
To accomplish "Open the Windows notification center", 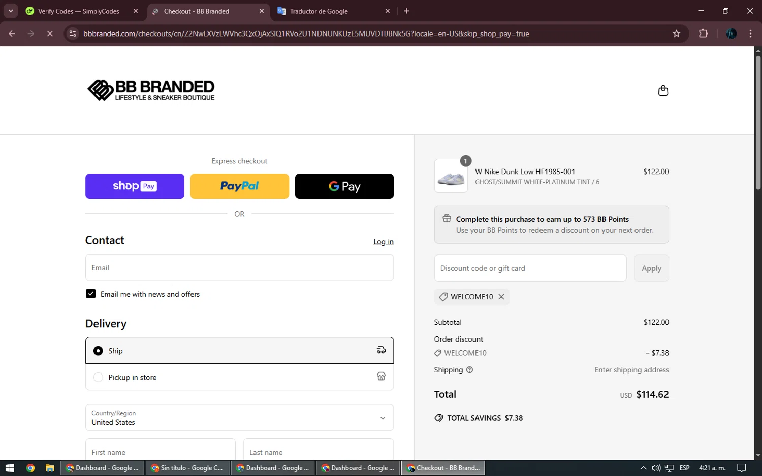I will click(742, 468).
